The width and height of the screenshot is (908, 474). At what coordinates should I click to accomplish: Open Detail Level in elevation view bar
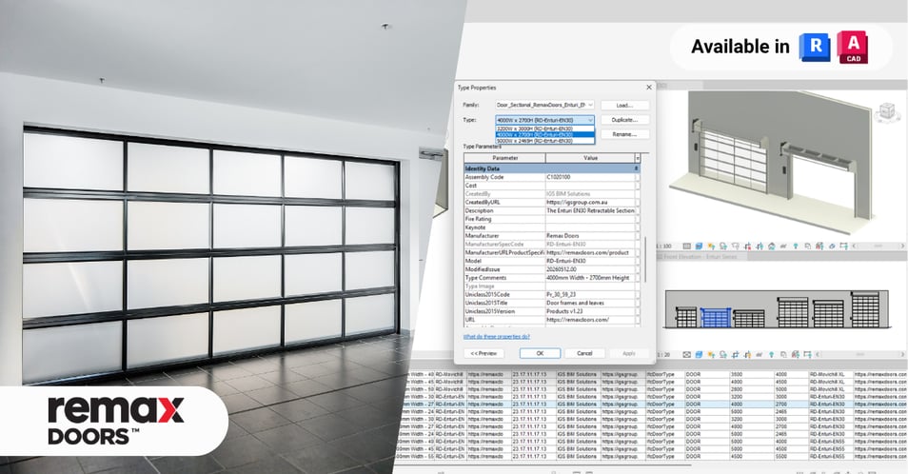tap(687, 354)
